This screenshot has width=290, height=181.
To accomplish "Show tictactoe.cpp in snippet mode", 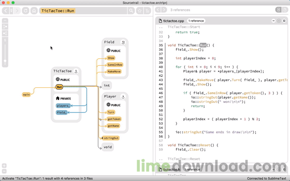I will [x=279, y=21].
